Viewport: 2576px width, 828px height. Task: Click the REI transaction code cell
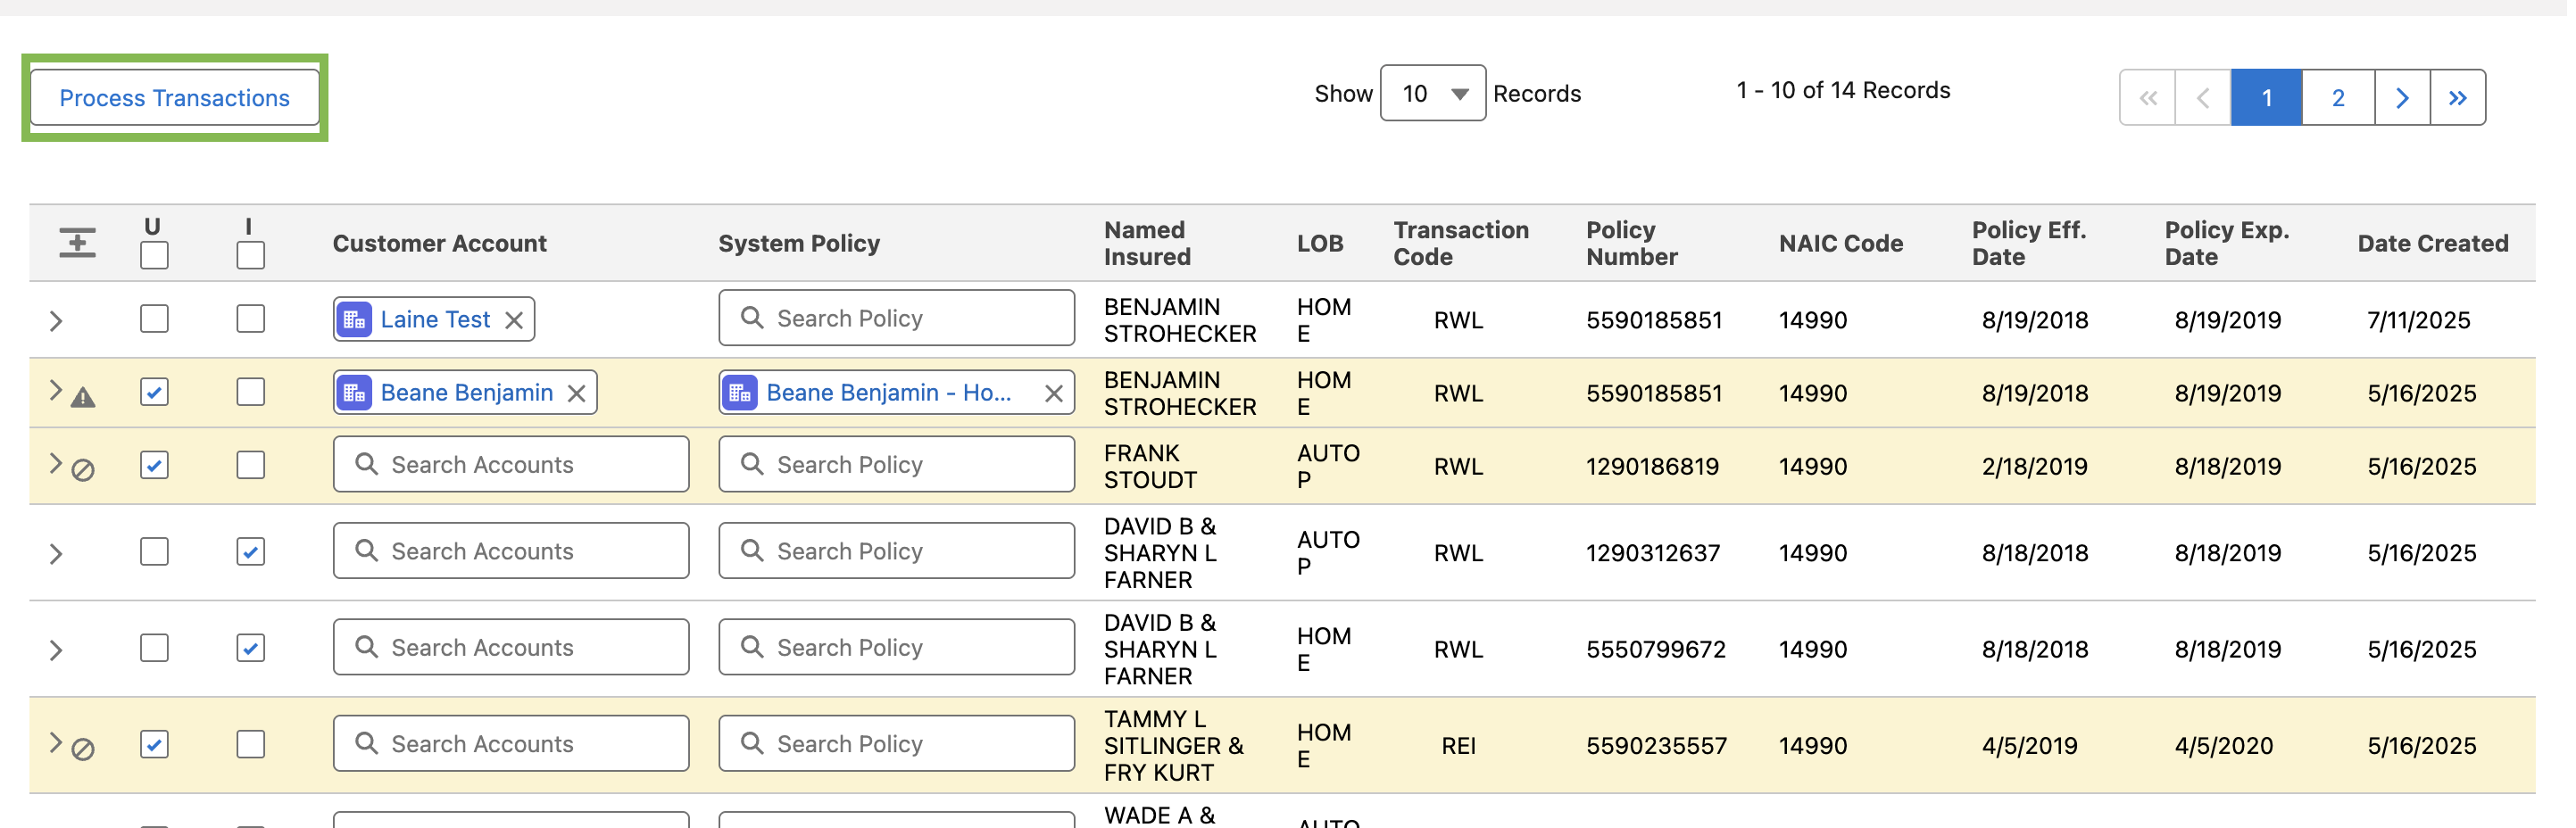coord(1458,746)
